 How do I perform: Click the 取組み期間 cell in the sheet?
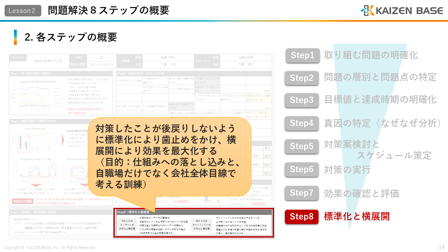coord(78,64)
